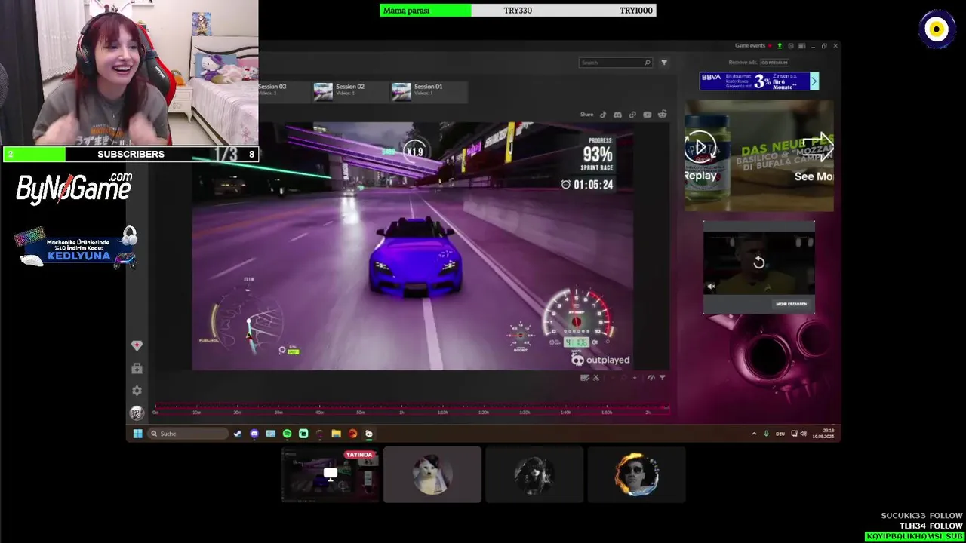Click the Suche taskbar search box
This screenshot has height=543, width=966.
(188, 434)
